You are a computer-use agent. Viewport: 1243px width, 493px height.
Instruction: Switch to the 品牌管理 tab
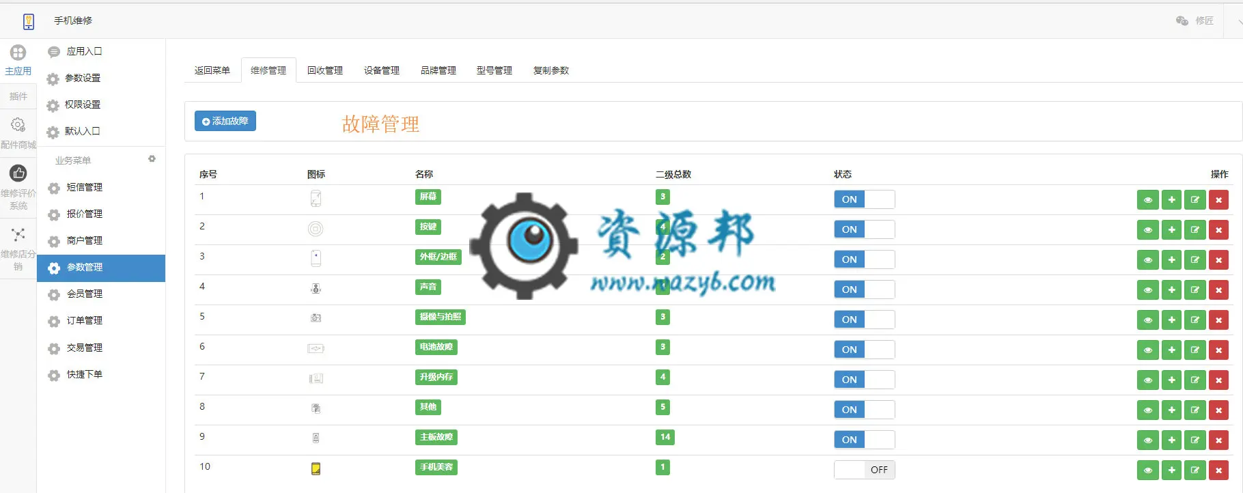click(x=438, y=70)
